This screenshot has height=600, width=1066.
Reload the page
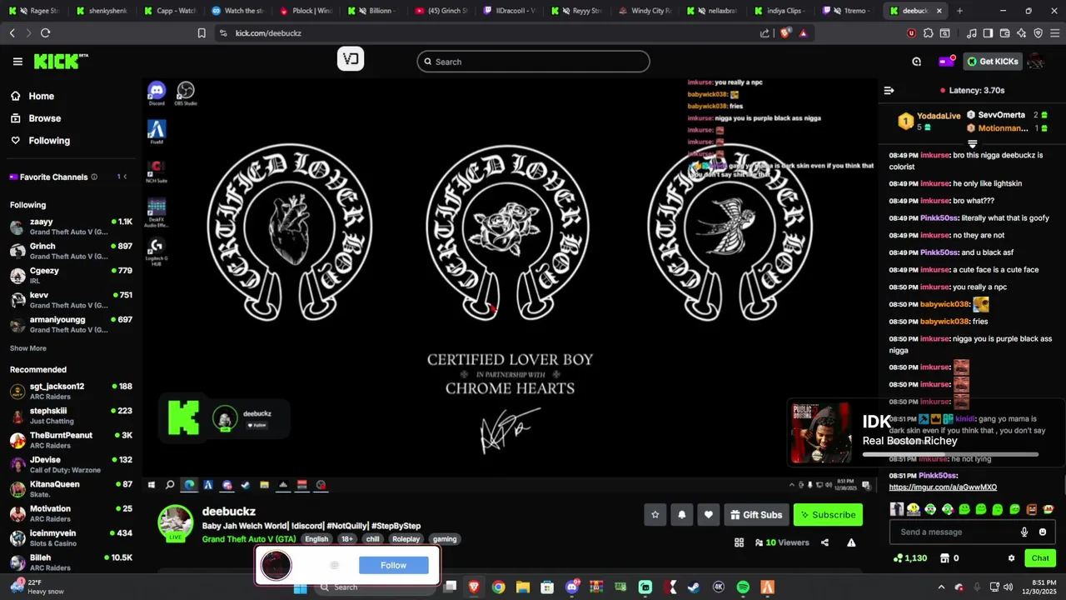(45, 33)
